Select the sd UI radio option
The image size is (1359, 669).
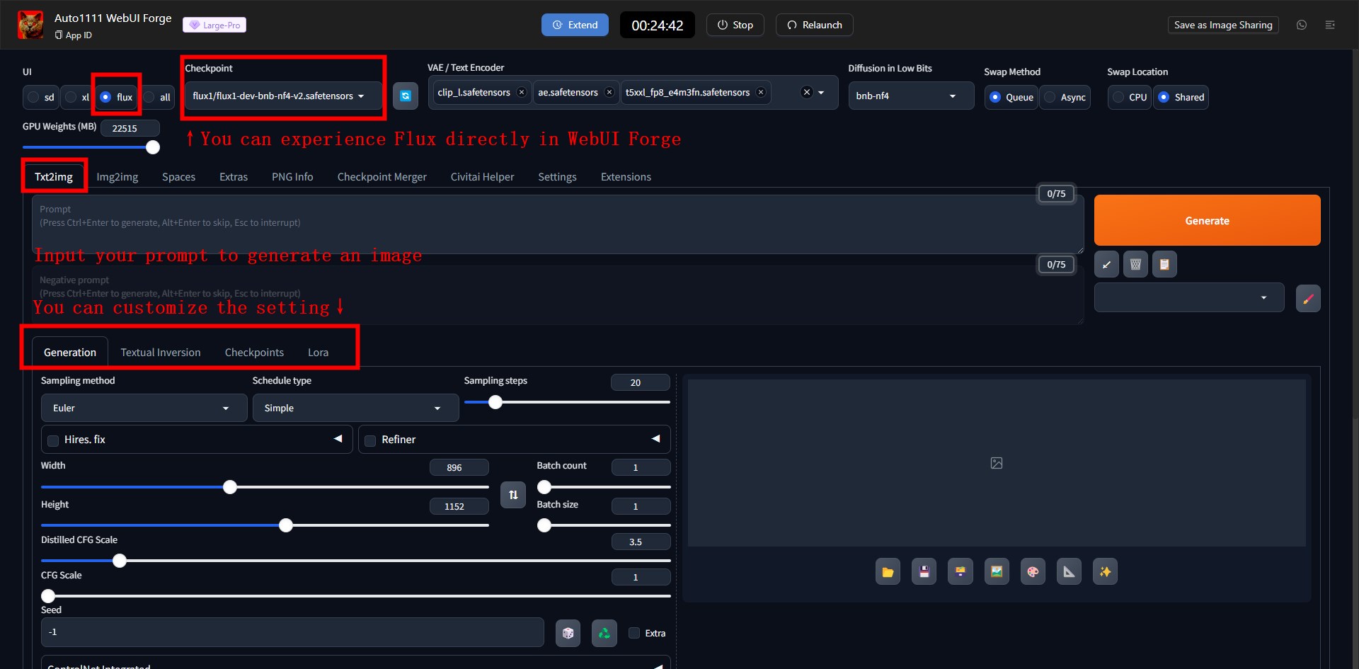pos(41,97)
